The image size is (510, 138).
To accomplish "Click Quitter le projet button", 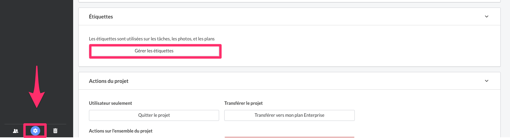I will [154, 115].
